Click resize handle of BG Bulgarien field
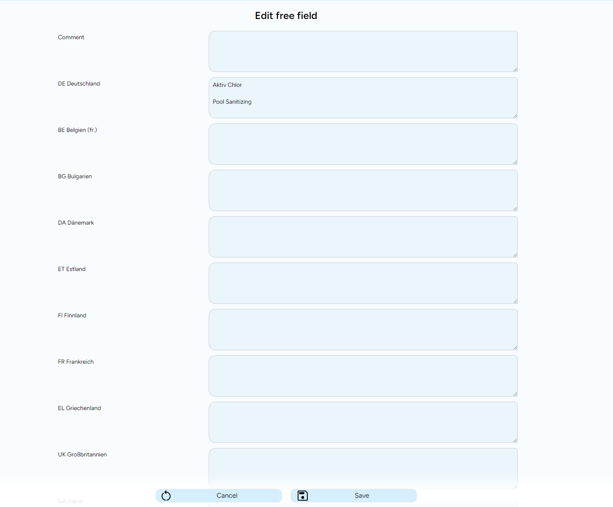 pyautogui.click(x=515, y=209)
